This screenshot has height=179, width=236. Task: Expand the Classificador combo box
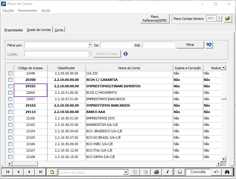(126, 172)
